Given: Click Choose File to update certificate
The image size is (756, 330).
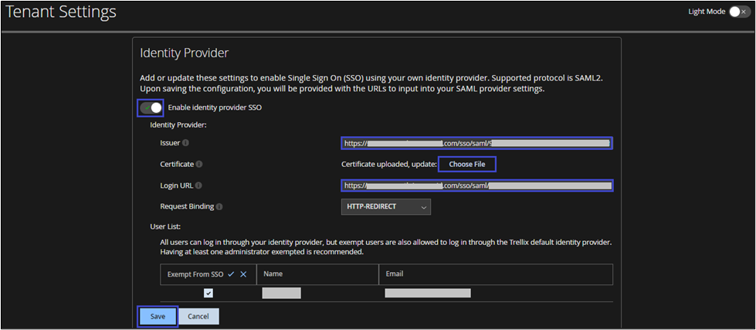Looking at the screenshot, I should (466, 164).
